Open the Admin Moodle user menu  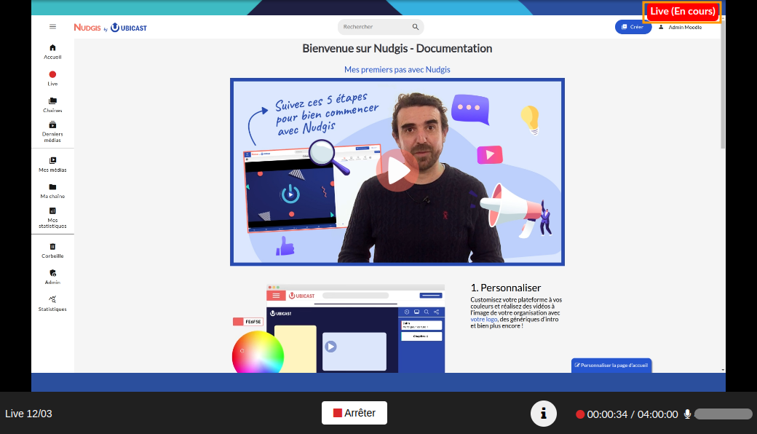[681, 27]
